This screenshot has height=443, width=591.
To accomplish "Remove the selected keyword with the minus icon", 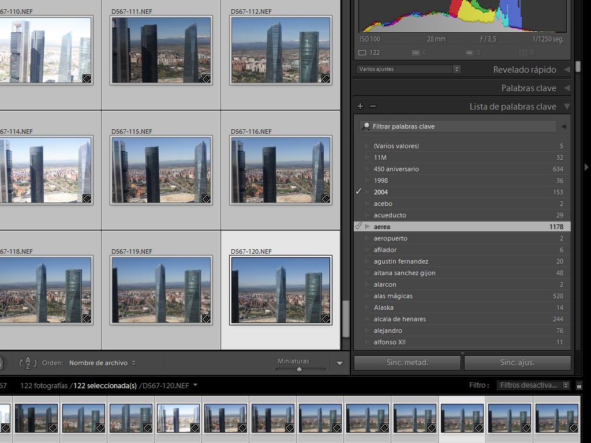I will (373, 106).
